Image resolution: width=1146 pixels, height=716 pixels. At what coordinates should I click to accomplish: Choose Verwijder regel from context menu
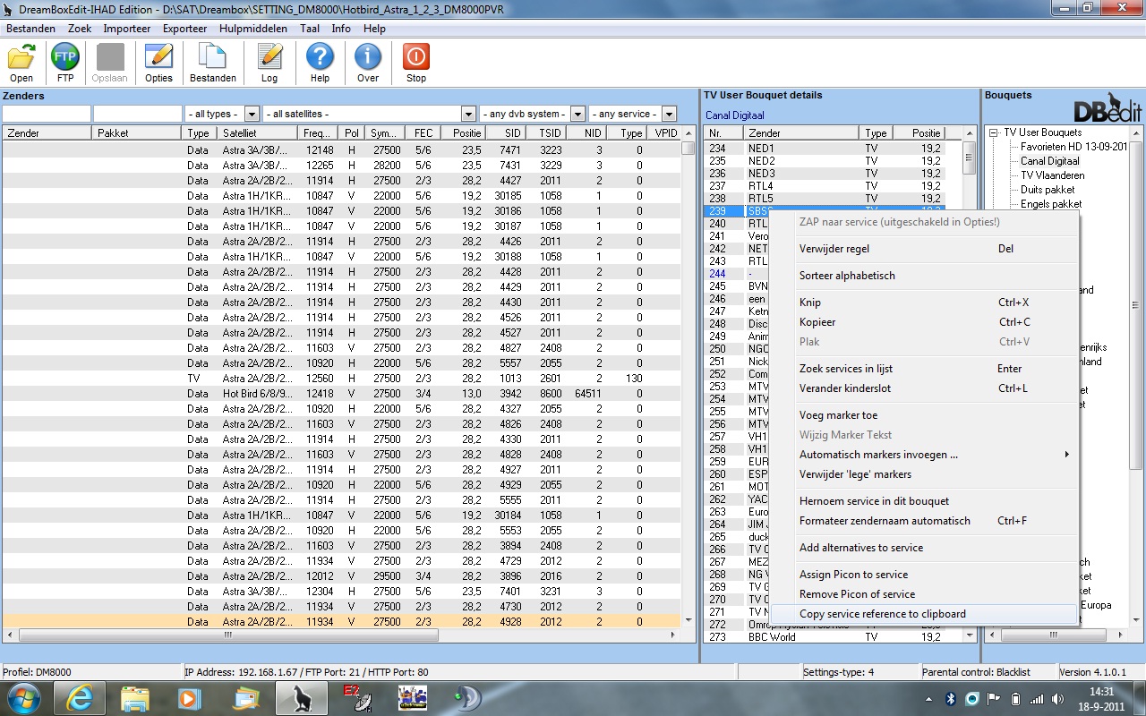coord(926,249)
